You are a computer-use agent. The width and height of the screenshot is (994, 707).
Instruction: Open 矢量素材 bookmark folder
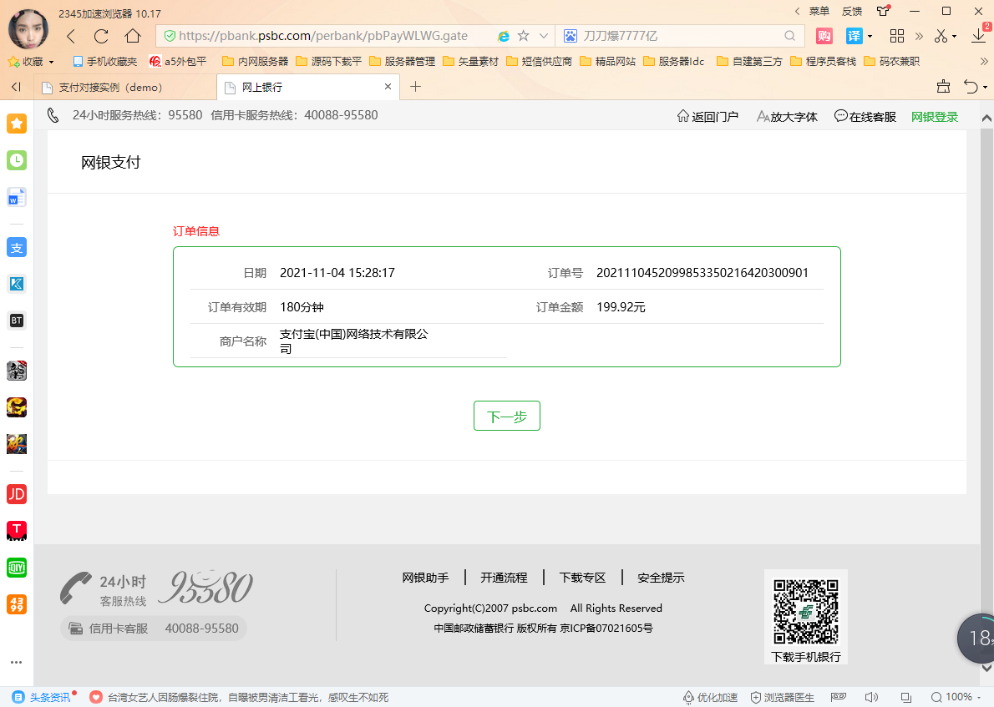(471, 62)
